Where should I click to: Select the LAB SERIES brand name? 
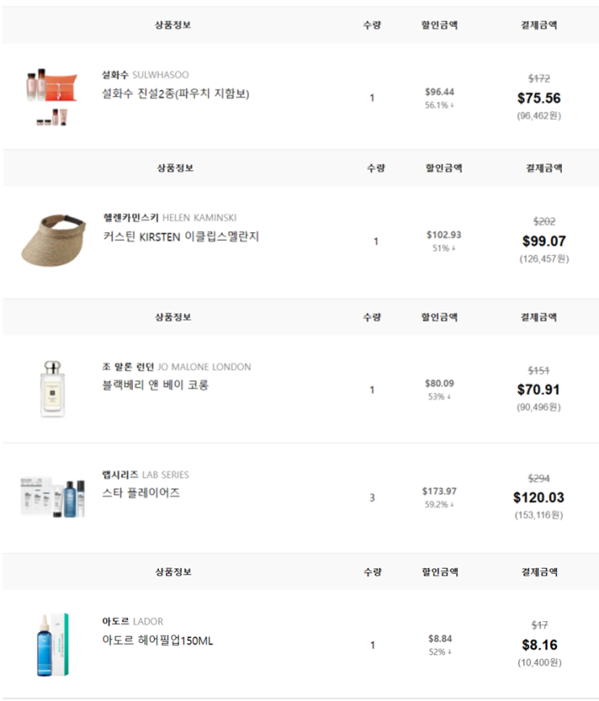coord(165,475)
